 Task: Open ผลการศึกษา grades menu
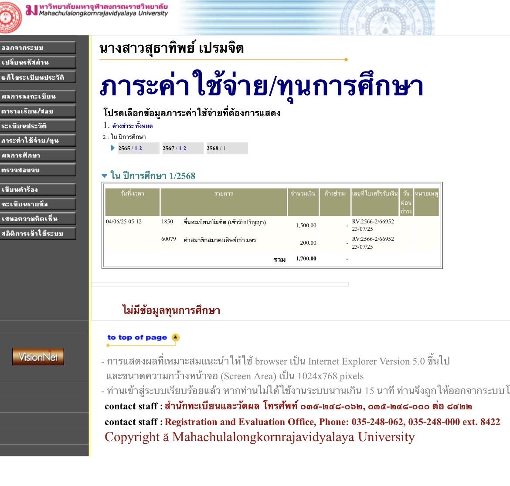[38, 155]
